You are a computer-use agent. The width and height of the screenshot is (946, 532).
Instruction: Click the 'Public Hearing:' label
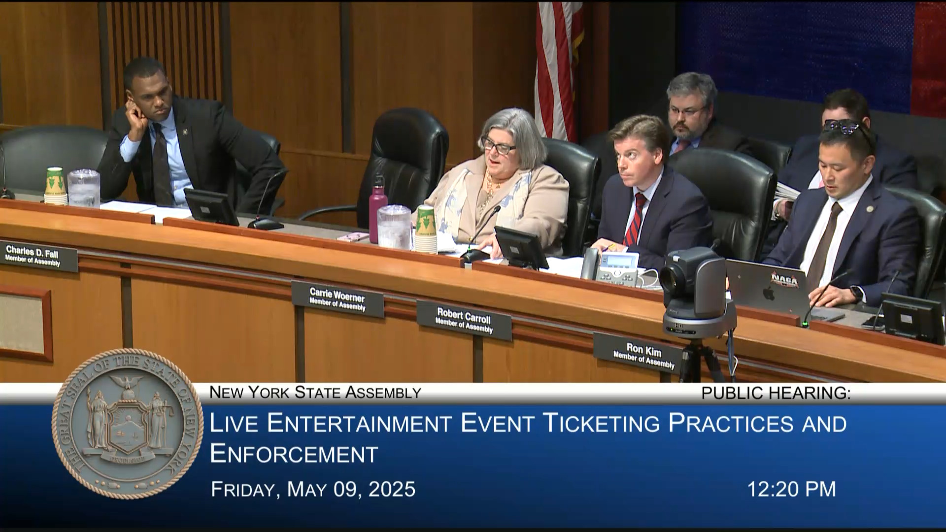(x=776, y=393)
